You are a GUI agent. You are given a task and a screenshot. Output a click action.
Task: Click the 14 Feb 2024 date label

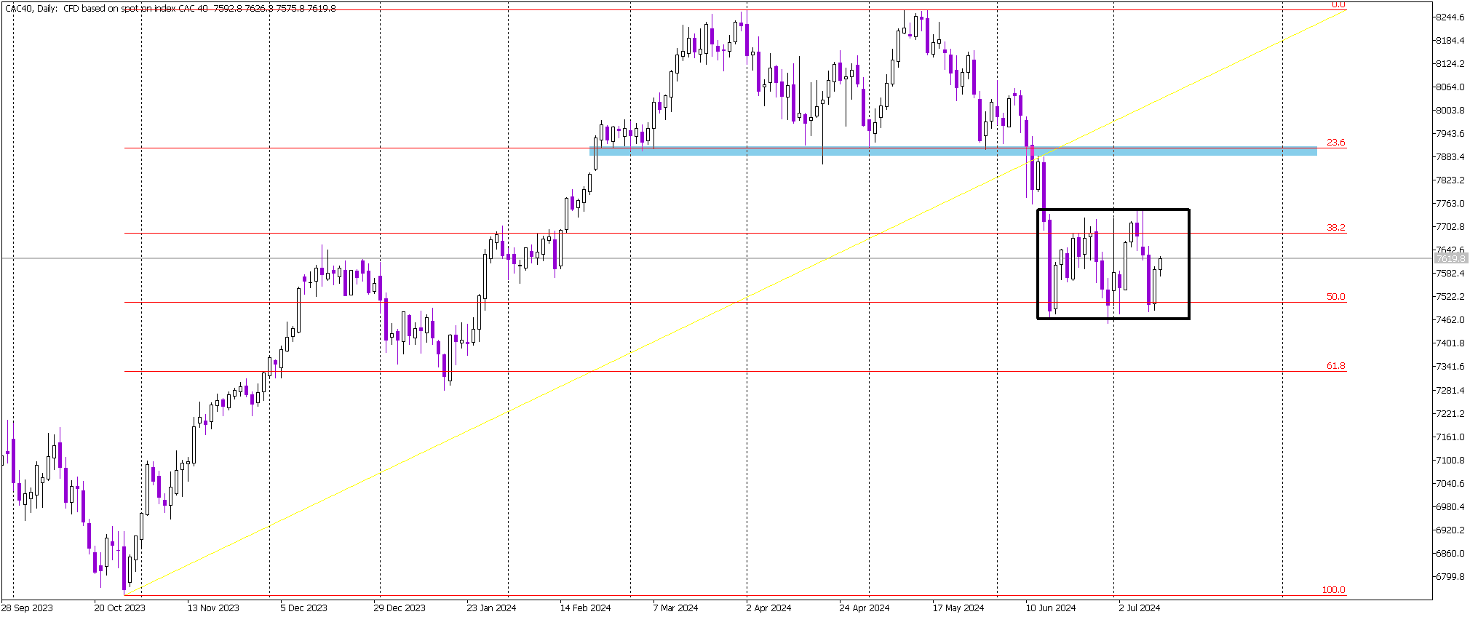(585, 608)
